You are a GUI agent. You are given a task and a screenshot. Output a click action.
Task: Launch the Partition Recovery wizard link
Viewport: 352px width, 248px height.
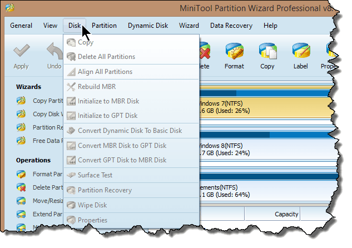tap(48, 127)
